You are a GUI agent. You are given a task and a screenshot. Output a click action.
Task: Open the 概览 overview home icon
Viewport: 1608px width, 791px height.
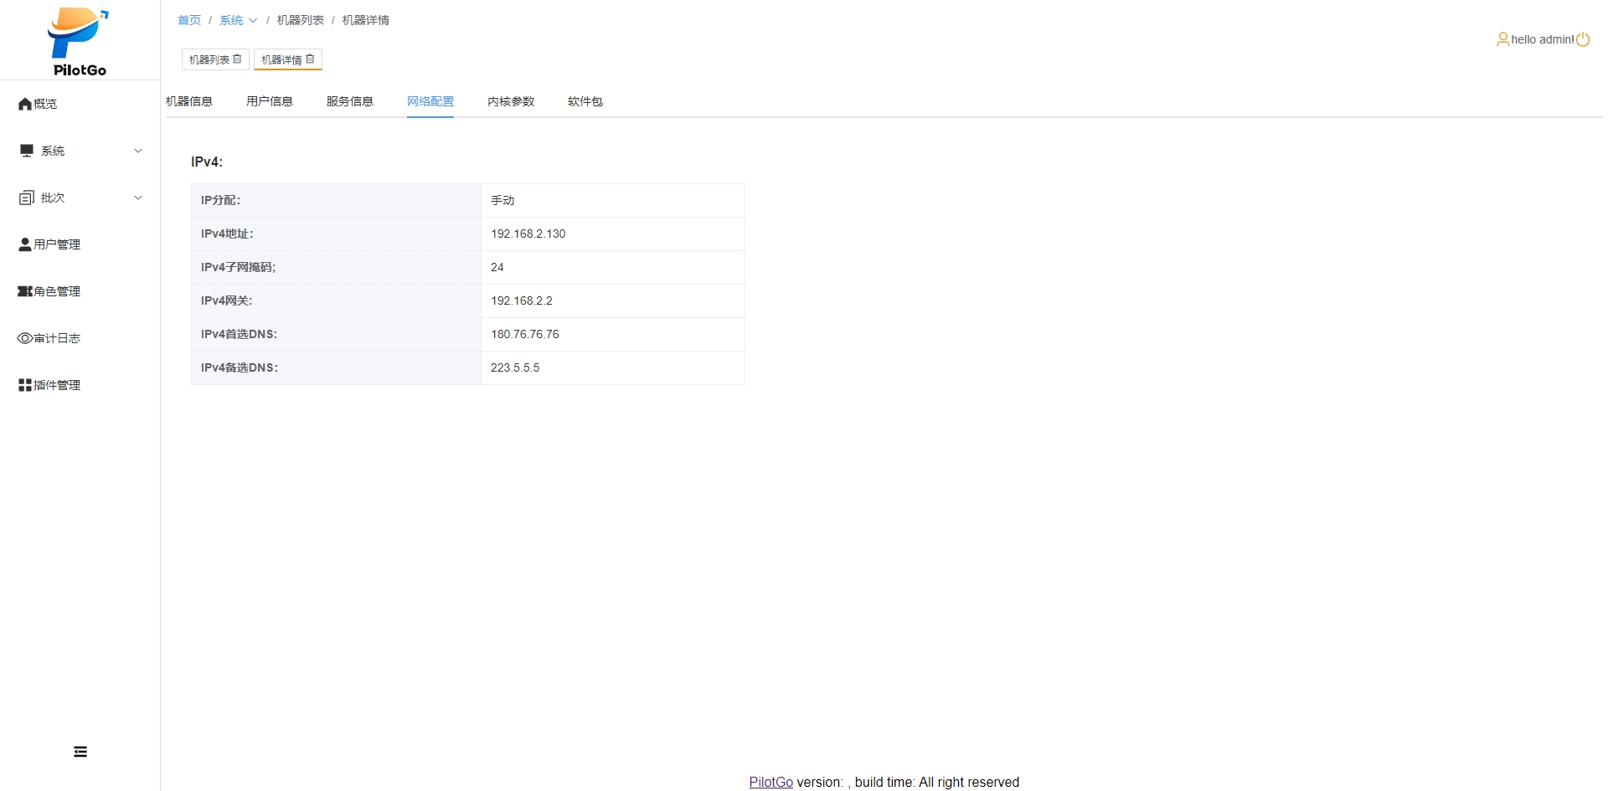[25, 104]
